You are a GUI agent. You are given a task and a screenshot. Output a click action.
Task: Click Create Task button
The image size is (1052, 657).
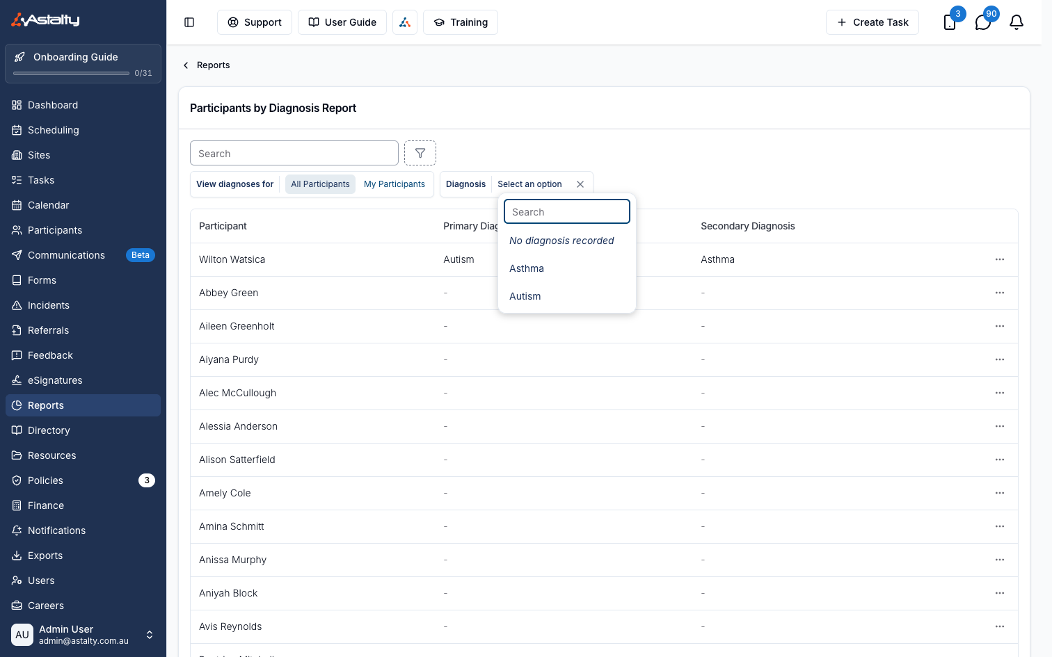coord(872,22)
